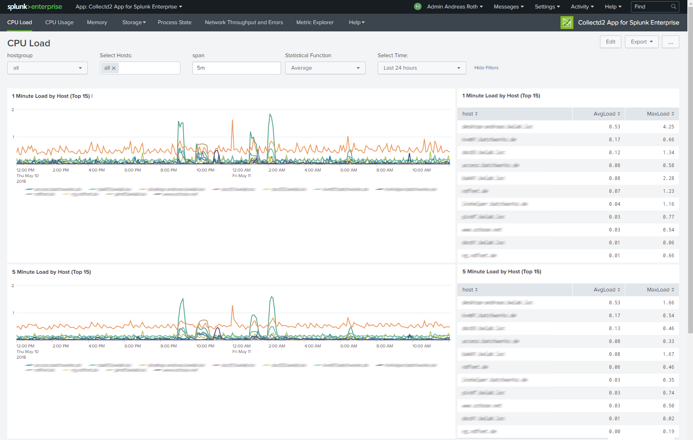This screenshot has height=440, width=693.
Task: Click MaxLoad 4.25 in 1 Minute table
Action: tap(668, 127)
